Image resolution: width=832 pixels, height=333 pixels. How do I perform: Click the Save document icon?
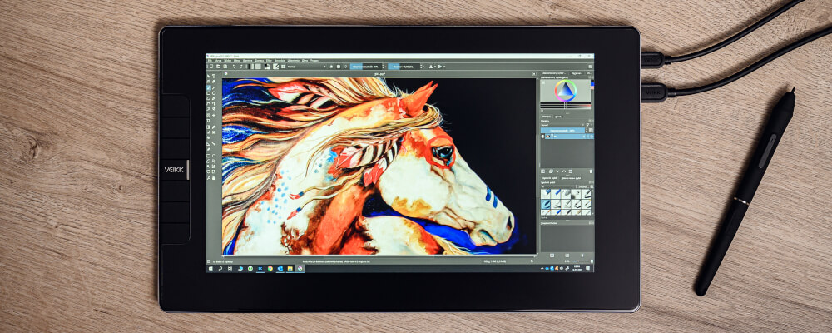pos(225,67)
